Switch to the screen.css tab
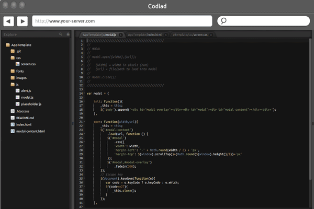The image size is (314, 209). coord(191,34)
